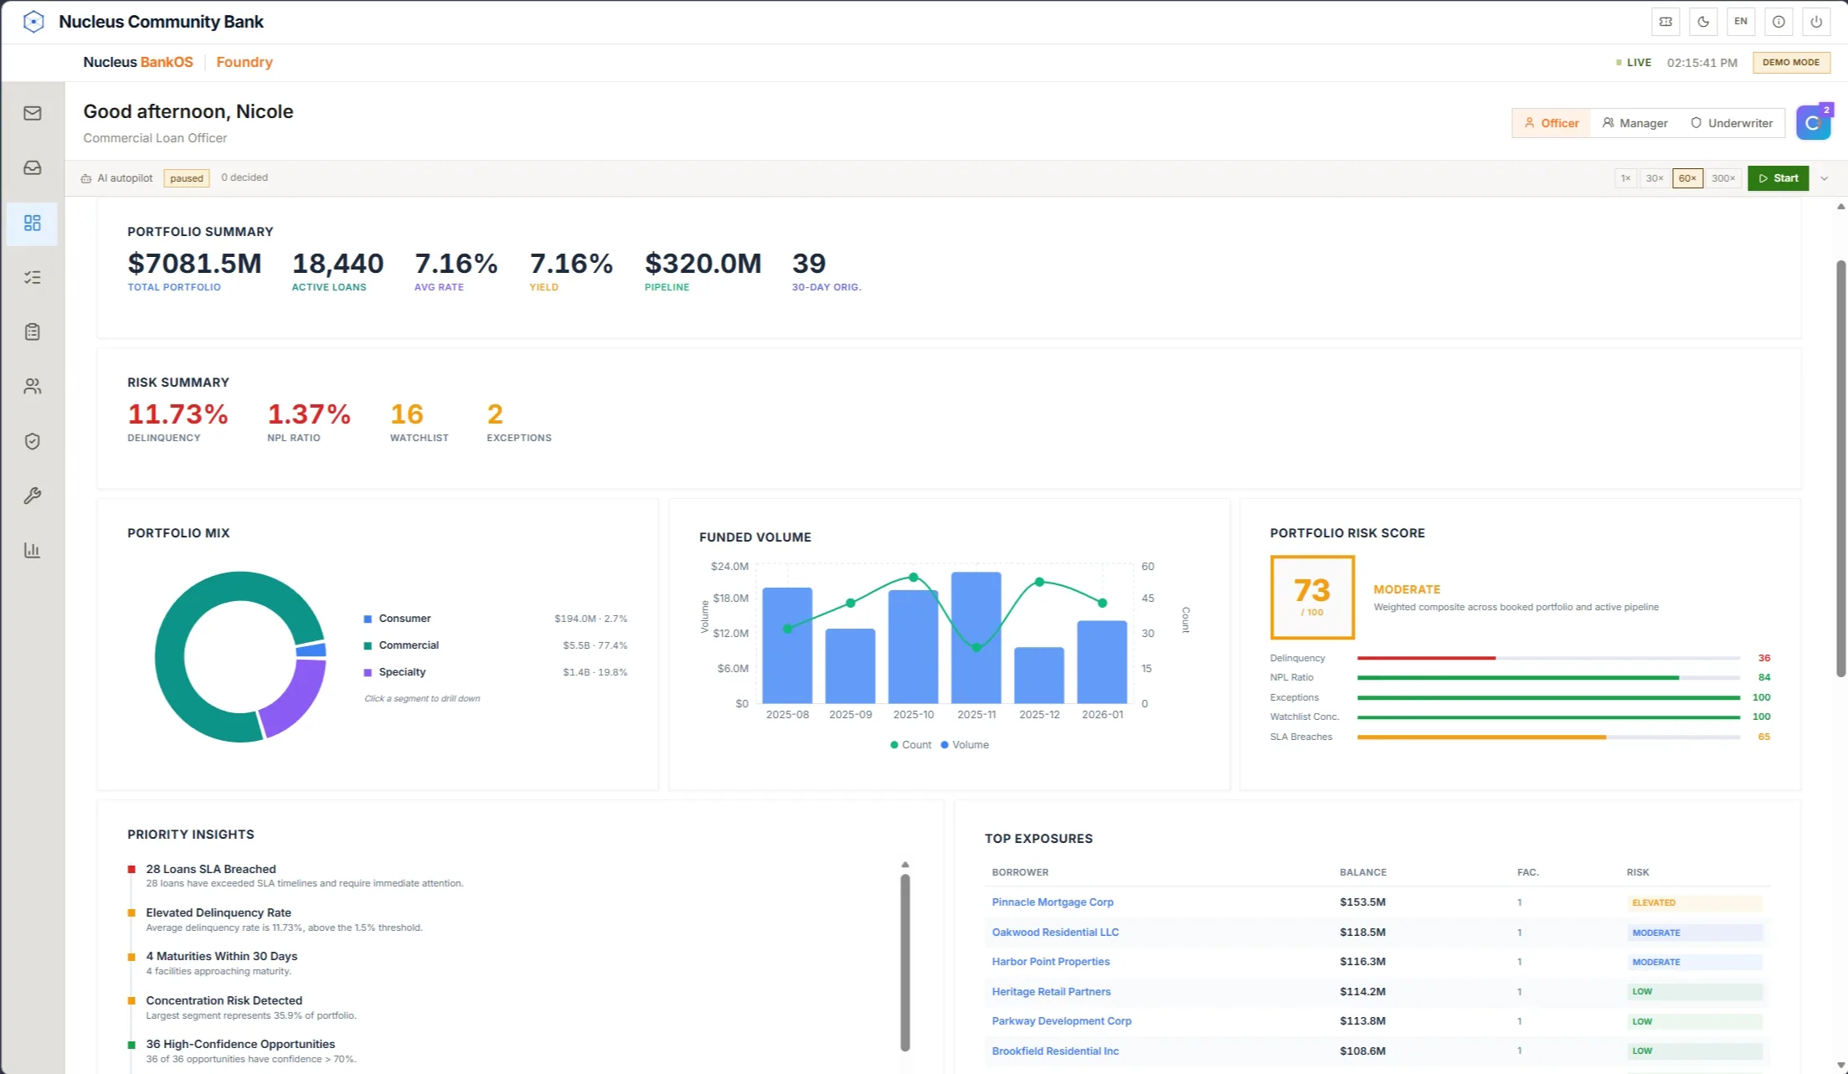Click the Nucleus Community Bank hexagon logo
1848x1074 pixels.
click(33, 22)
